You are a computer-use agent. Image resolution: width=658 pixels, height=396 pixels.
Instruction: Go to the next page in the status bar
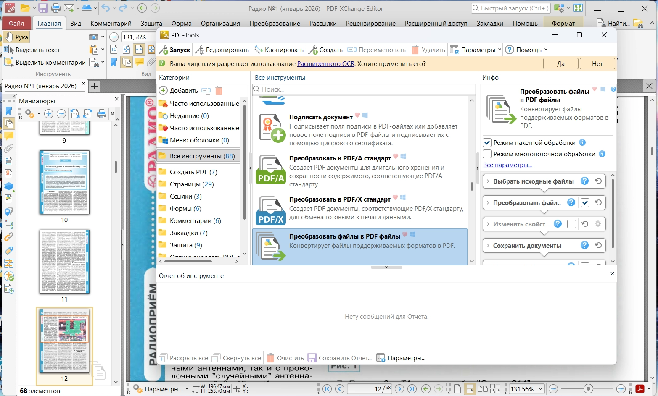400,389
